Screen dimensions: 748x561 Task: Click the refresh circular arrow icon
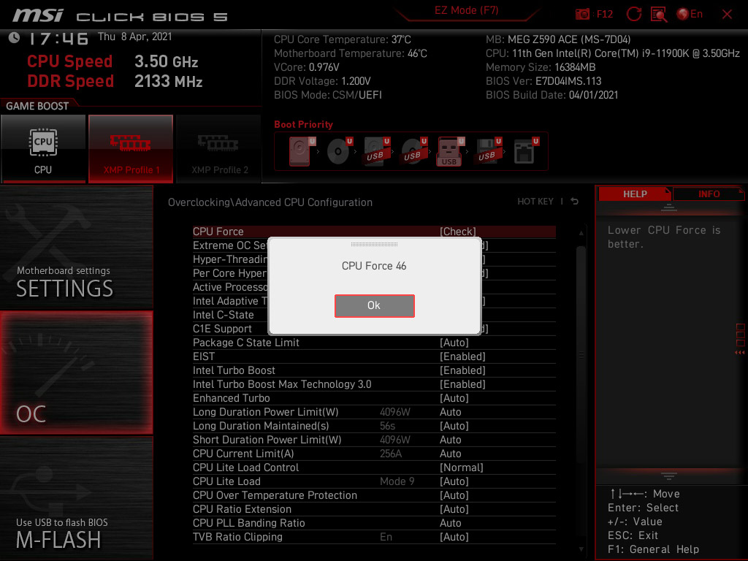point(633,15)
